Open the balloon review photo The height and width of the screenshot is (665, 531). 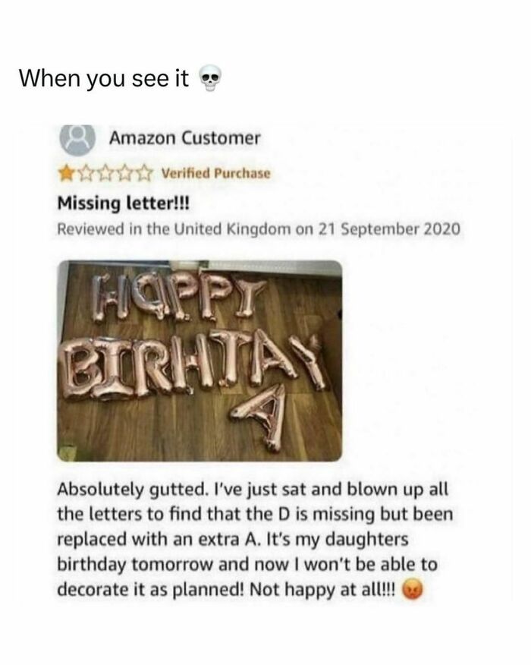pos(200,361)
